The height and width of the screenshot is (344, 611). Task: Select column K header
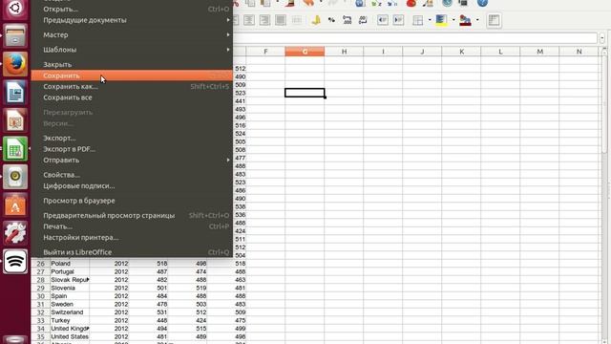pos(461,52)
